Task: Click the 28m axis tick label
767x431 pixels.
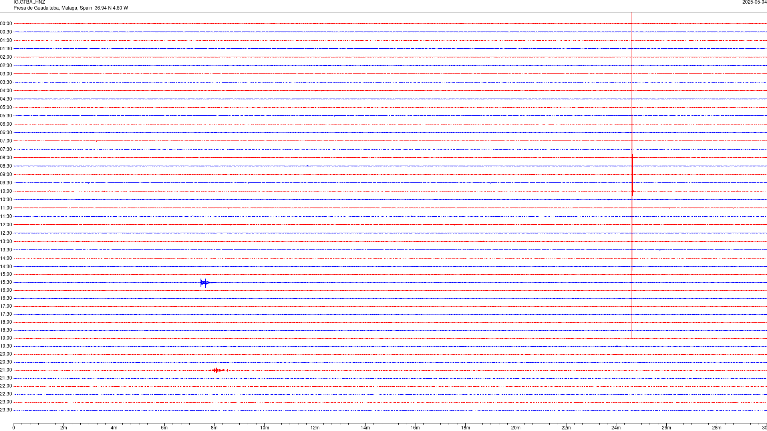Action: 717,428
